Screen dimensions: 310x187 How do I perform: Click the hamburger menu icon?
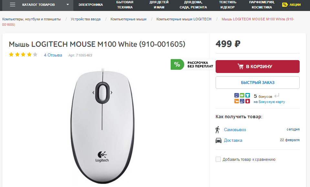[x=13, y=5]
